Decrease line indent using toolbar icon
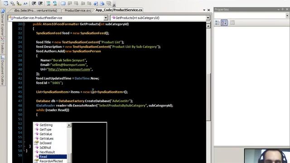 coord(34,3)
